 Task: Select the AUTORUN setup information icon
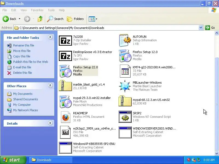tap(125, 40)
